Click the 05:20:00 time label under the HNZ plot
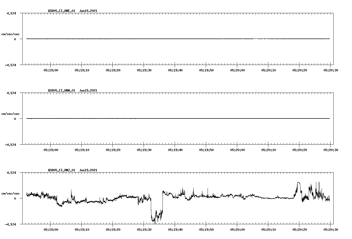 point(237,230)
